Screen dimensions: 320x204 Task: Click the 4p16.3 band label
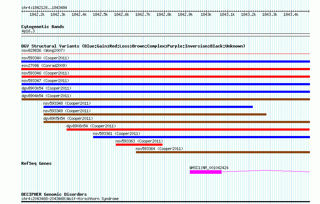click(x=28, y=31)
